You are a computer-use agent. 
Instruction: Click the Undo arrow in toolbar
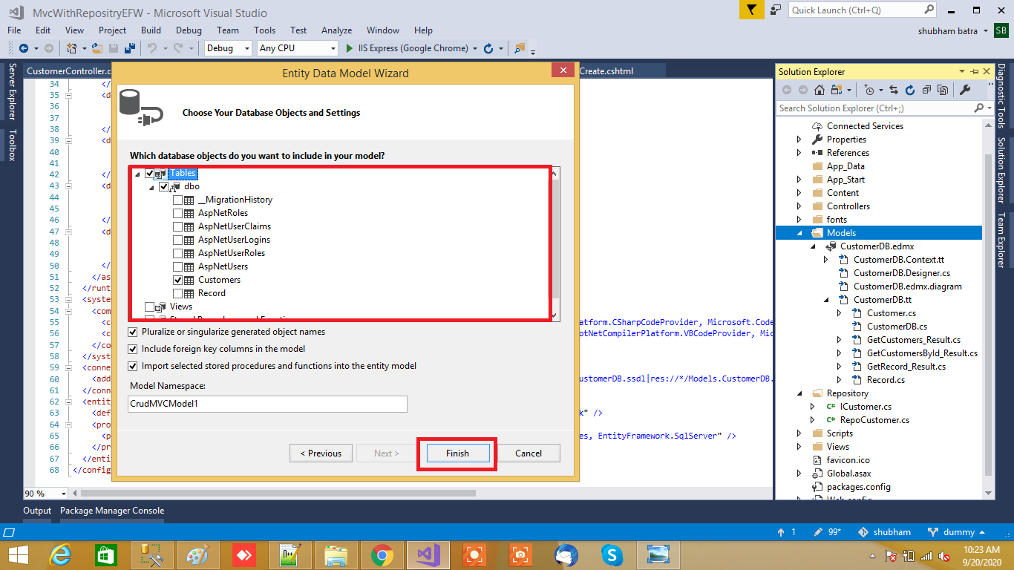point(151,48)
